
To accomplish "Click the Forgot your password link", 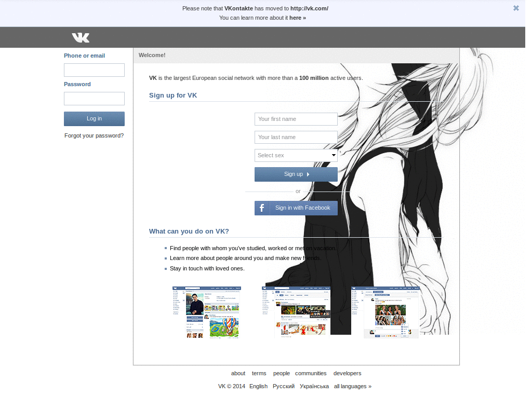I will [94, 135].
